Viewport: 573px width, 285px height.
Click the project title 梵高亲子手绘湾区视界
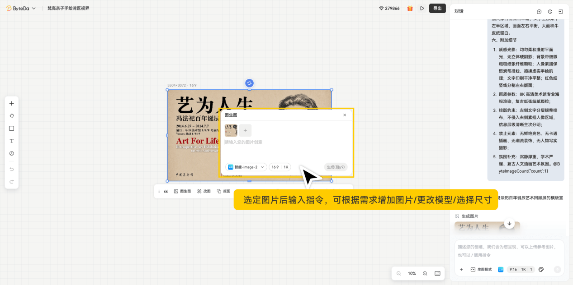coord(68,8)
